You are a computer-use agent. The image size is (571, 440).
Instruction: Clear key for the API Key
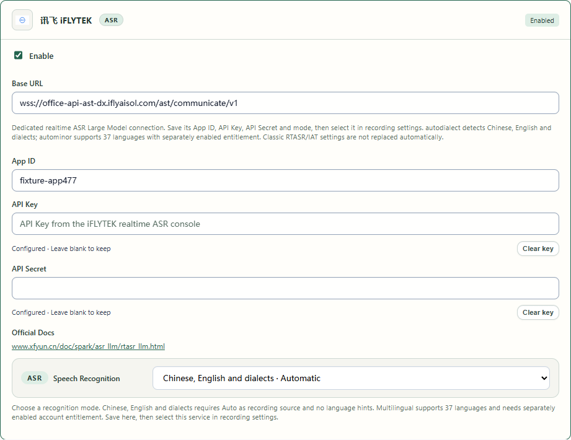(538, 249)
